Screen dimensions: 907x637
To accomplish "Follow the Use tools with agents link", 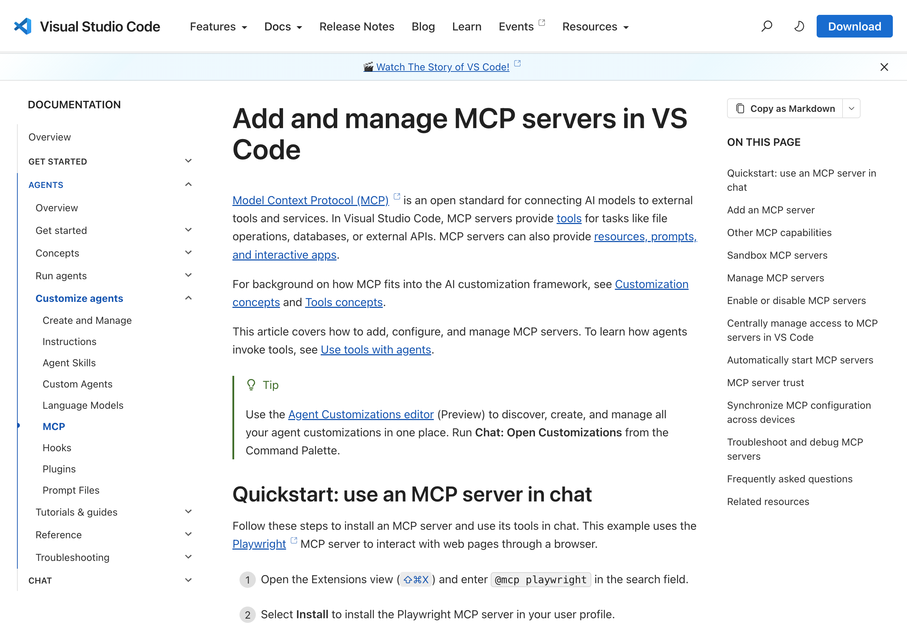I will click(376, 350).
